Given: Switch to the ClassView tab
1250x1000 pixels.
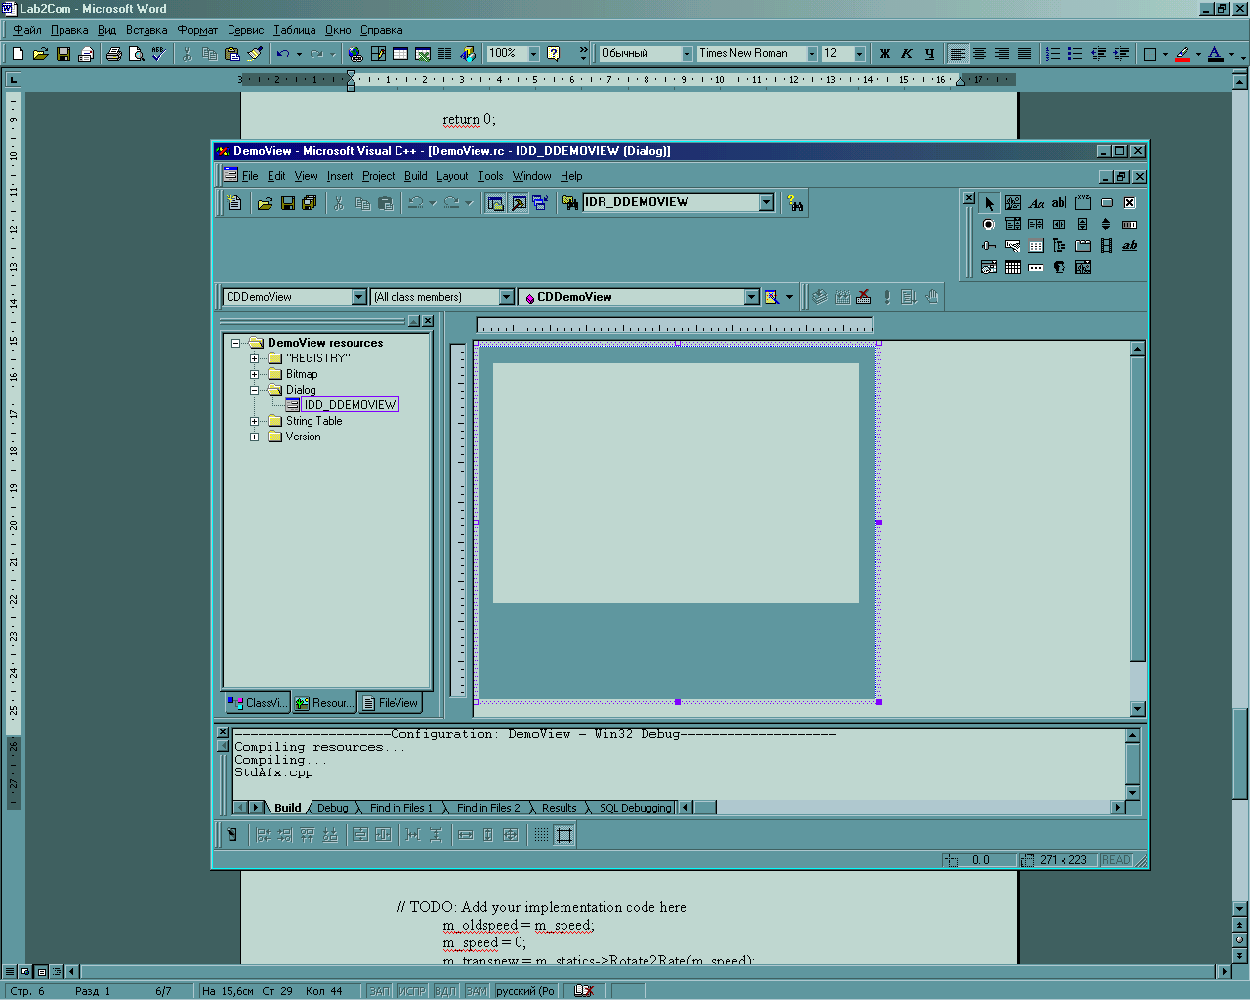Looking at the screenshot, I should (x=257, y=703).
